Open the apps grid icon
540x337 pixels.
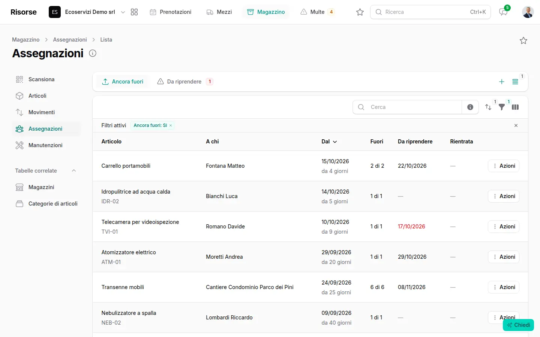pyautogui.click(x=134, y=12)
